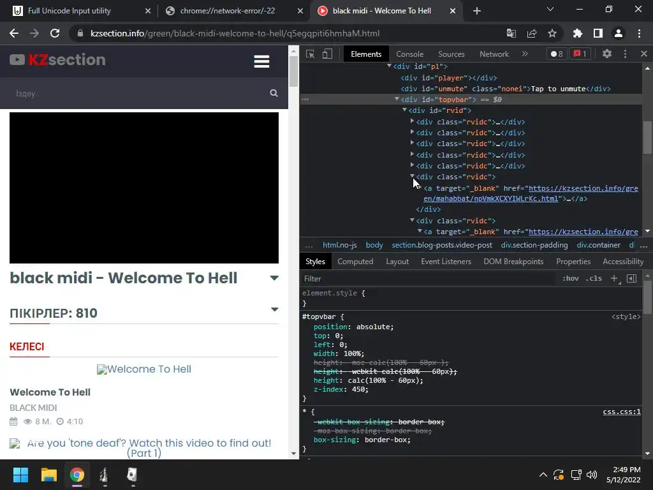Image resolution: width=653 pixels, height=490 pixels.
Task: Open DevTools customize three-dot menu
Action: click(625, 54)
